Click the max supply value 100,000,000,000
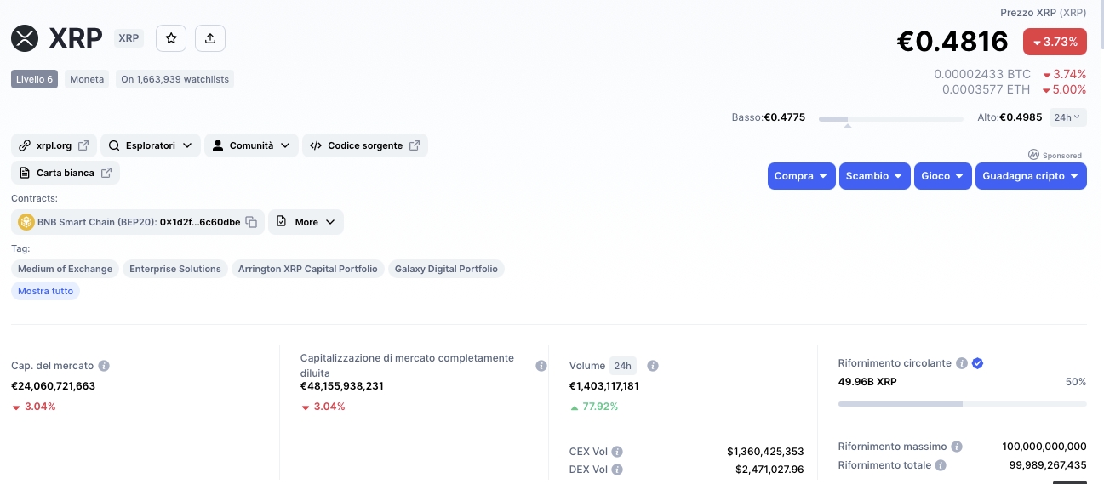The image size is (1104, 484). click(x=1044, y=447)
